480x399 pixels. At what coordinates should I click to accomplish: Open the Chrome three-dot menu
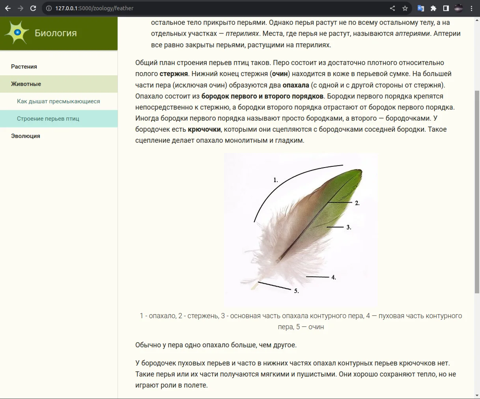pos(472,8)
